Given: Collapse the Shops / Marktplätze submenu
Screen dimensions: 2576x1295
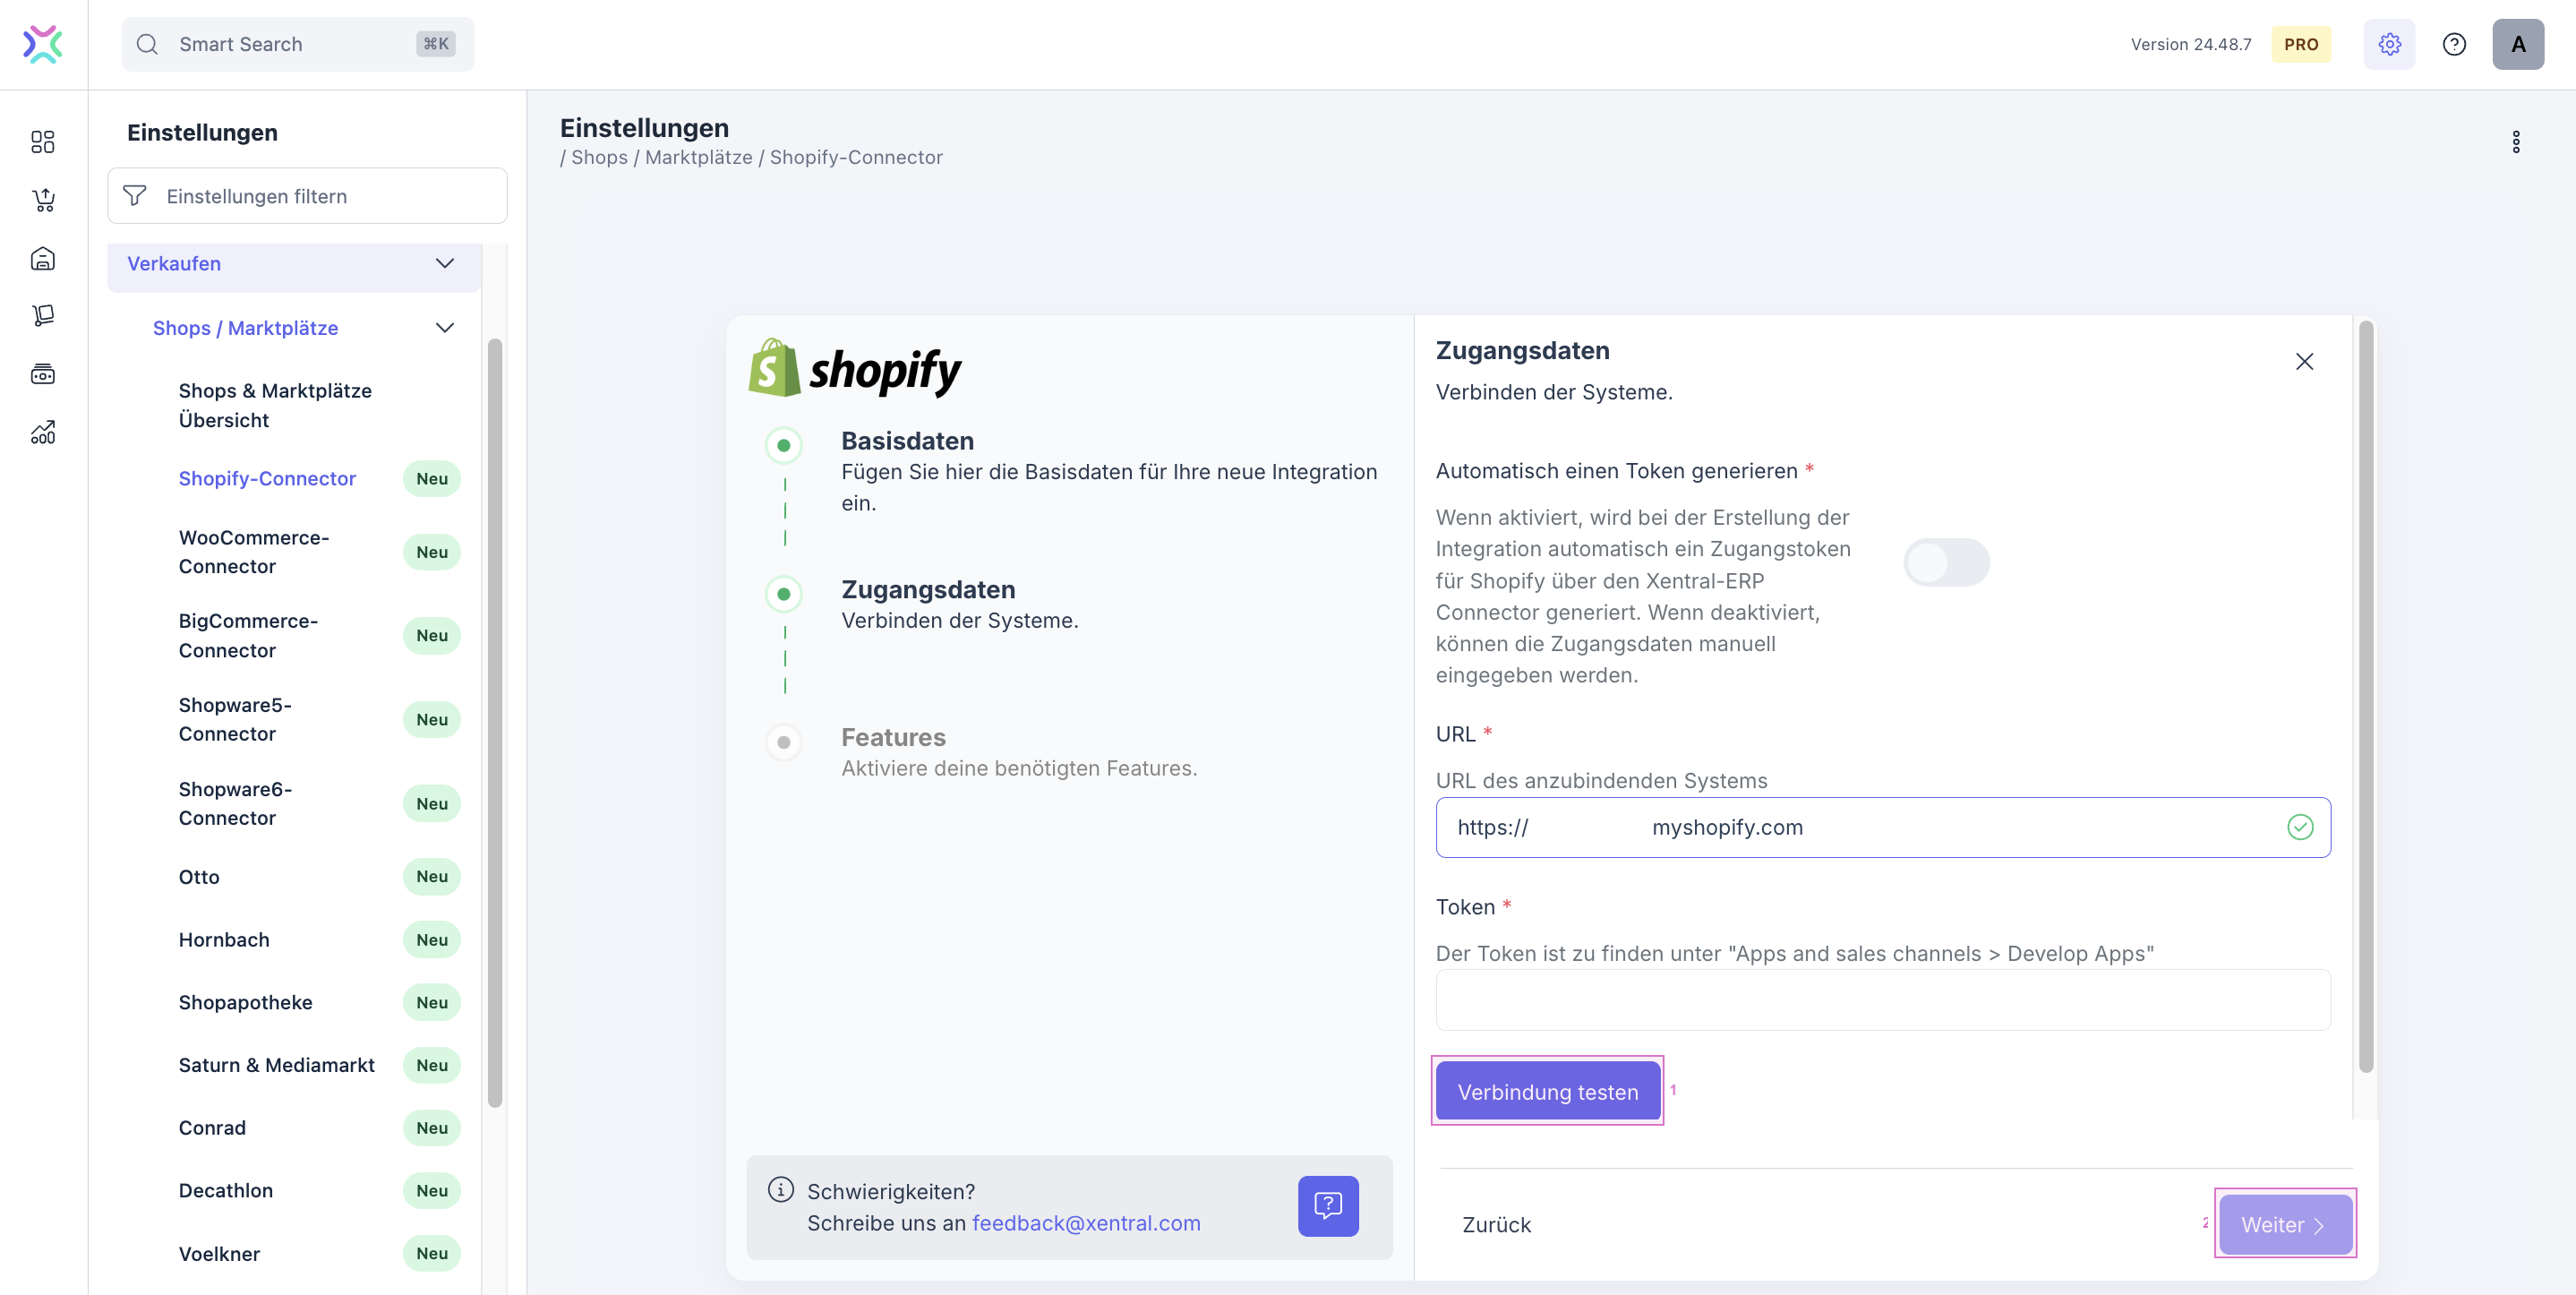Looking at the screenshot, I should click(x=445, y=328).
